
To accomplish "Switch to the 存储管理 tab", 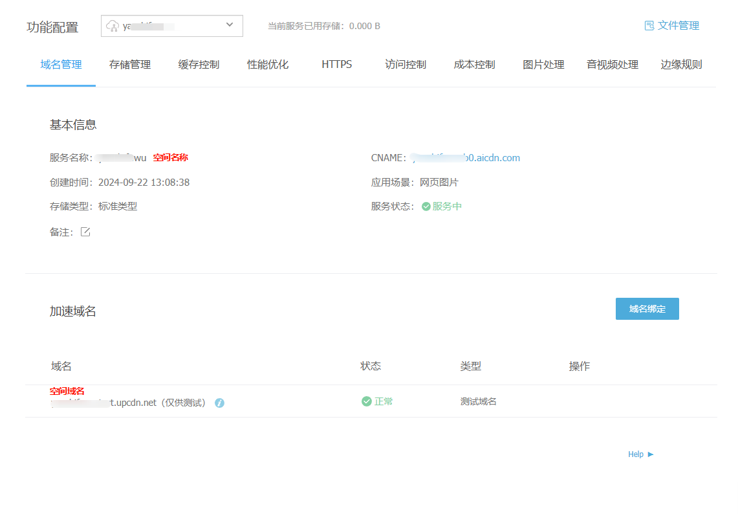I will point(130,65).
